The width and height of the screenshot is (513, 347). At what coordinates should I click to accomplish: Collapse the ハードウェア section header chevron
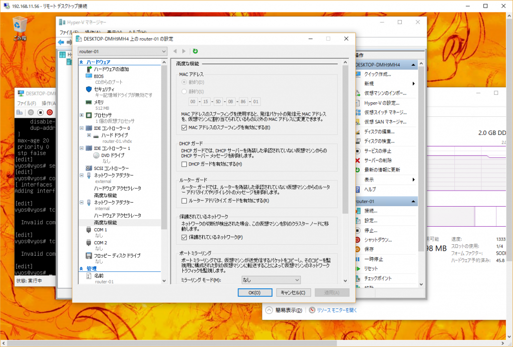click(81, 62)
